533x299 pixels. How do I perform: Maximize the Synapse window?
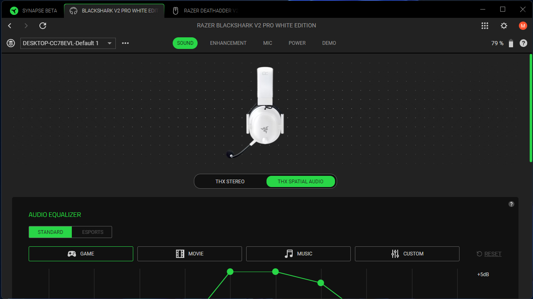point(503,9)
